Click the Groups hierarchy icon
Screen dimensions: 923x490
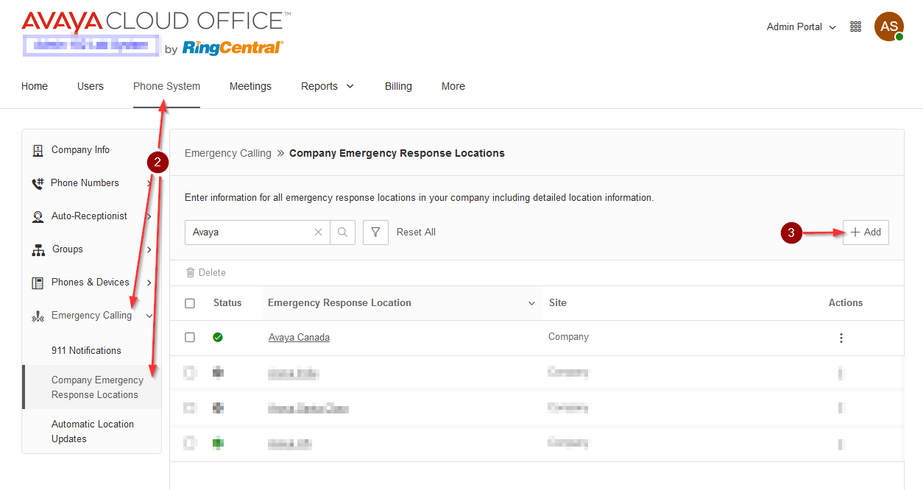click(38, 250)
